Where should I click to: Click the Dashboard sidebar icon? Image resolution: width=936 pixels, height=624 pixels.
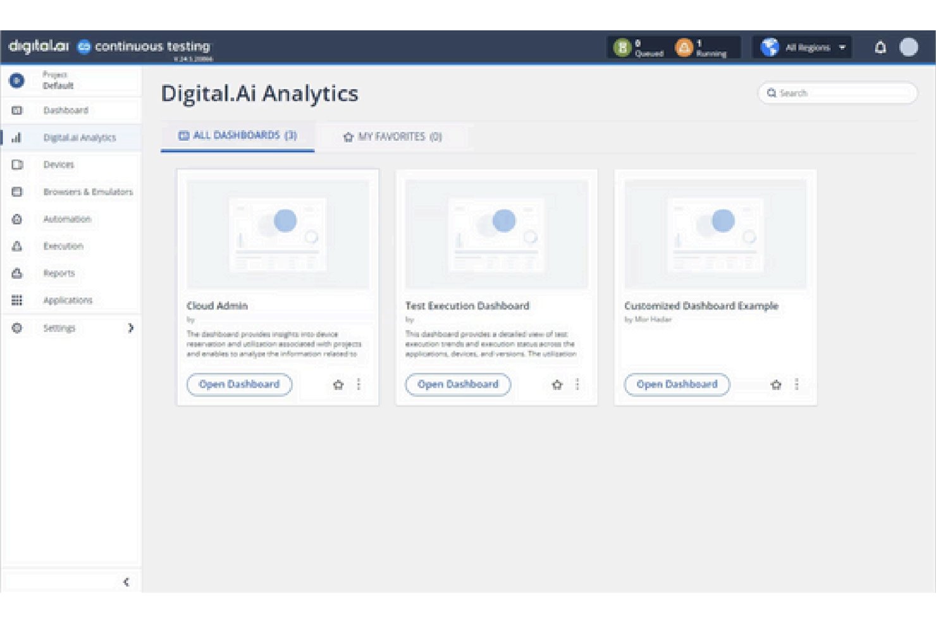point(17,111)
